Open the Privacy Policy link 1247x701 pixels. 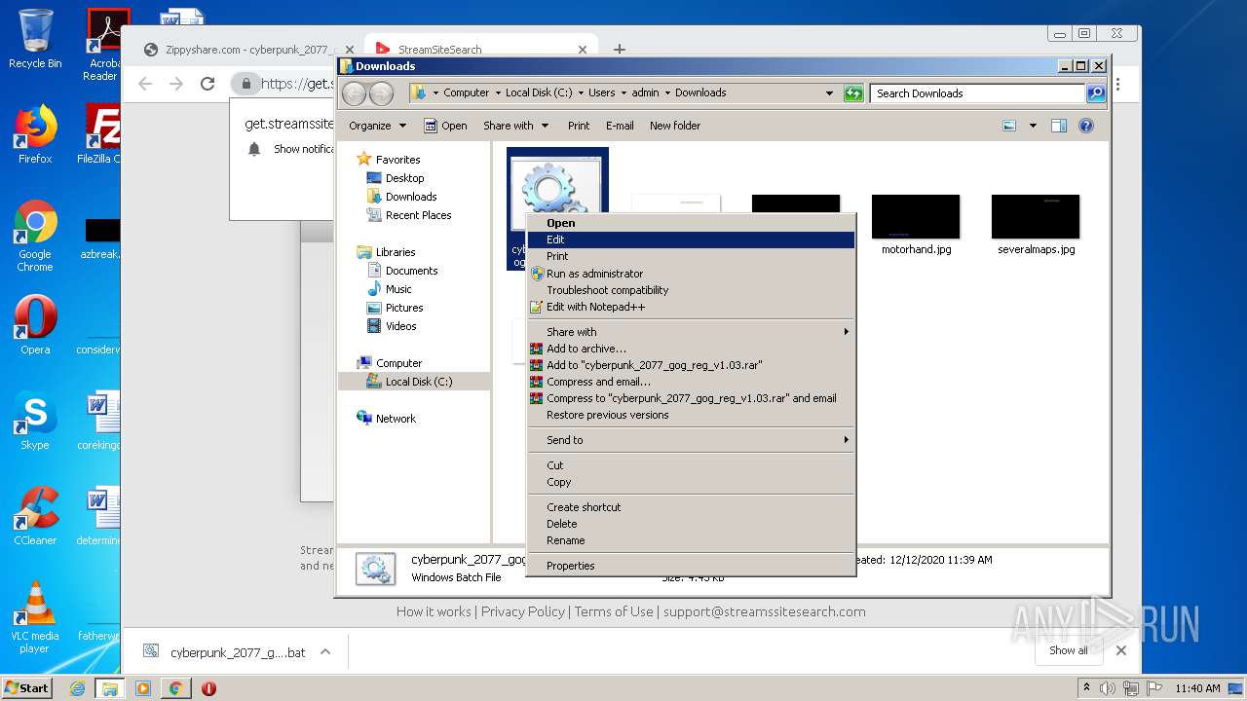point(523,611)
